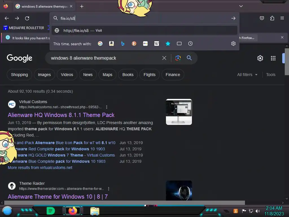Open more options for Theme Raider result

click(109, 189)
